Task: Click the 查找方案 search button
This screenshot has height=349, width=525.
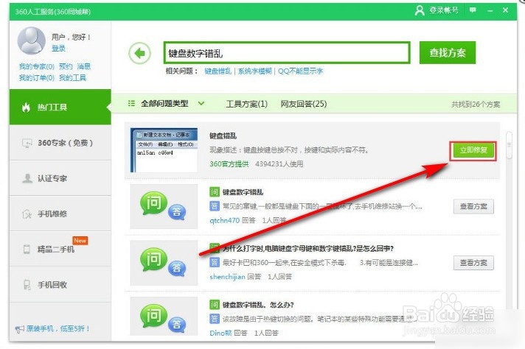Action: click(448, 52)
